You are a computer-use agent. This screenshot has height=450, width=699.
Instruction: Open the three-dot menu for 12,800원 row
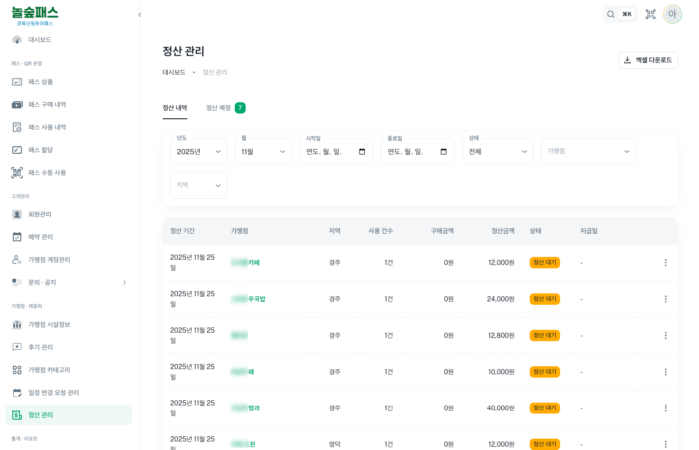point(665,335)
